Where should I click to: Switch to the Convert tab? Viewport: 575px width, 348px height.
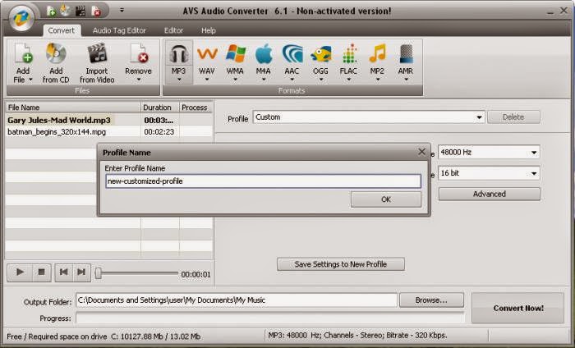click(62, 30)
